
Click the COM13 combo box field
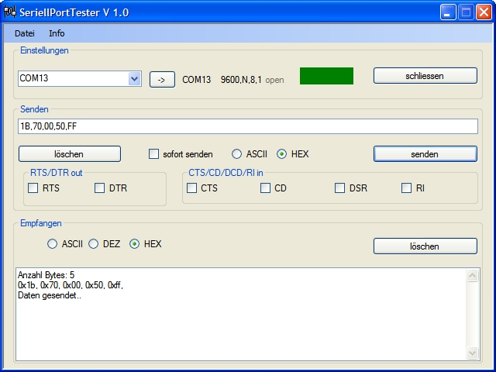pos(80,78)
